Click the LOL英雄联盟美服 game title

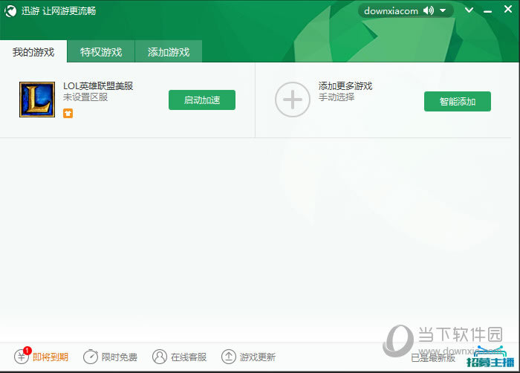(x=98, y=86)
